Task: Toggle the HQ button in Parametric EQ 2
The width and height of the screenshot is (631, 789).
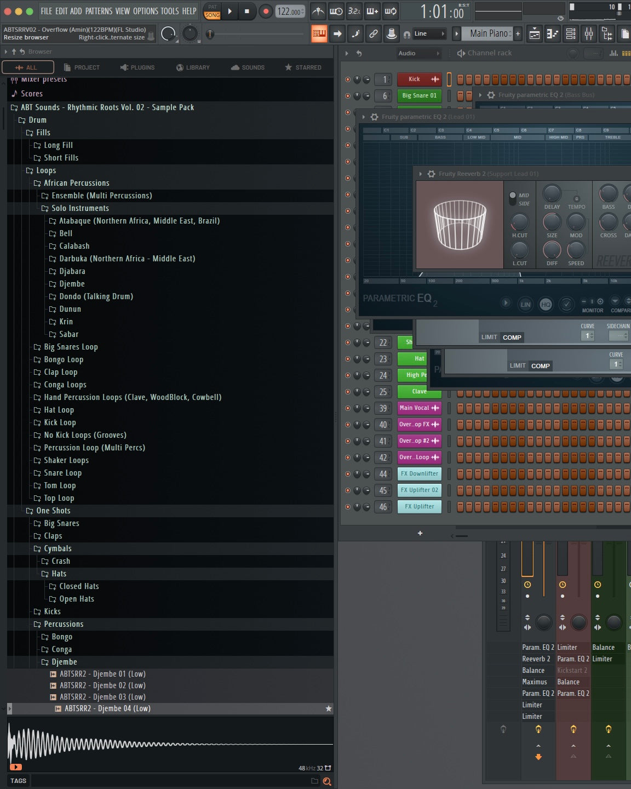Action: (546, 305)
